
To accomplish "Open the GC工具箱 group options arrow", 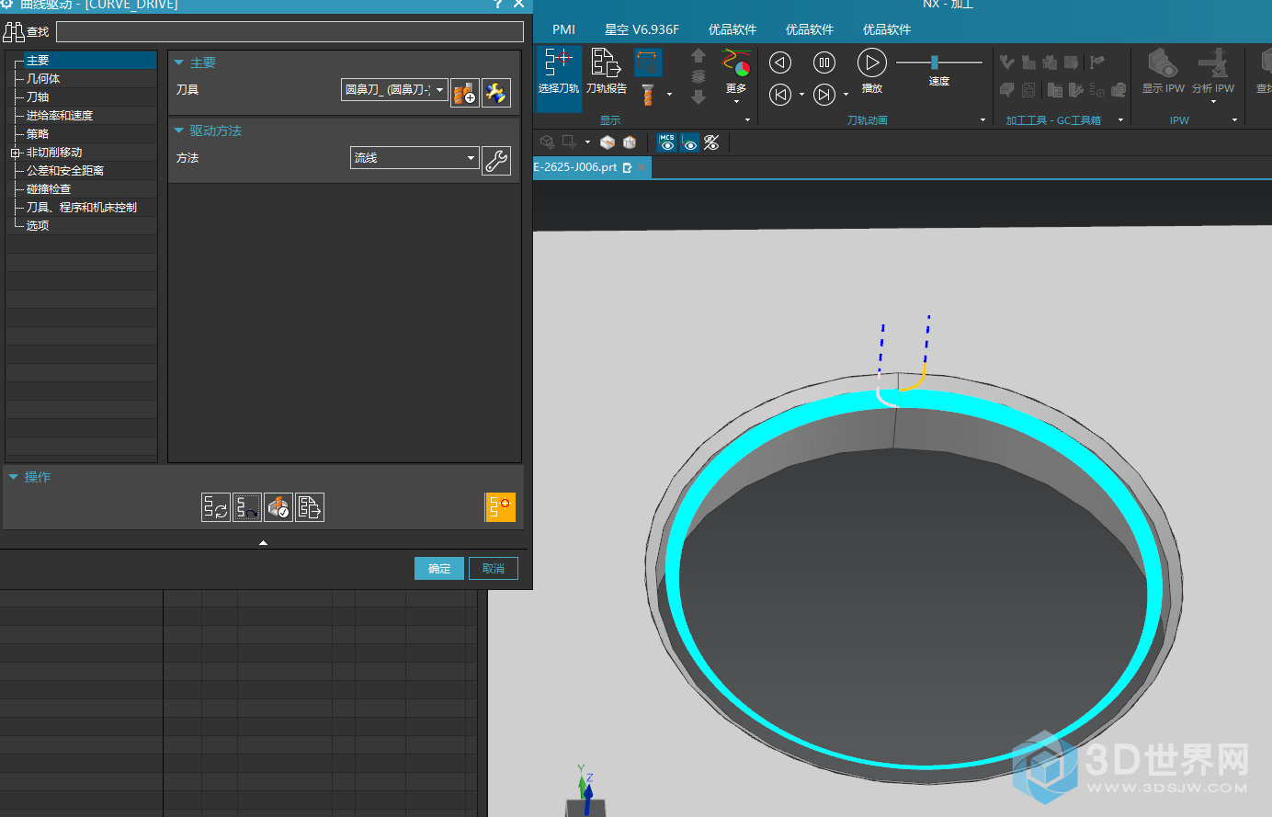I will coord(1120,120).
